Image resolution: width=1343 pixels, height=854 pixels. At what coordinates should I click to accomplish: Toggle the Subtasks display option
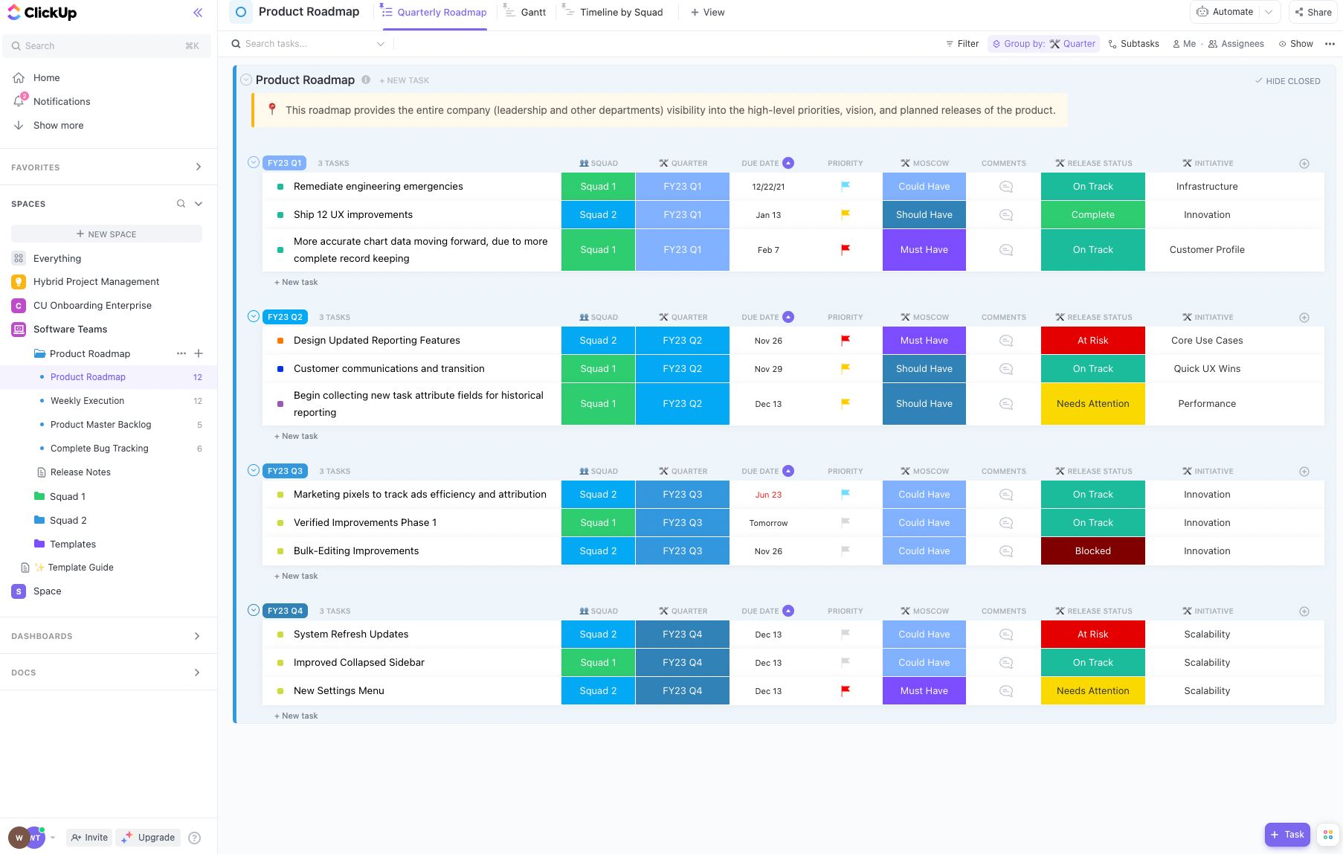[x=1133, y=44]
